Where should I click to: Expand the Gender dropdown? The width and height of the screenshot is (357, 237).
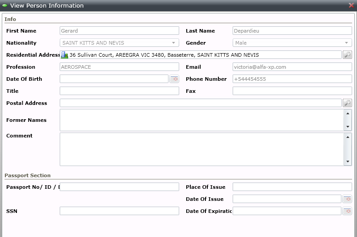pos(346,43)
